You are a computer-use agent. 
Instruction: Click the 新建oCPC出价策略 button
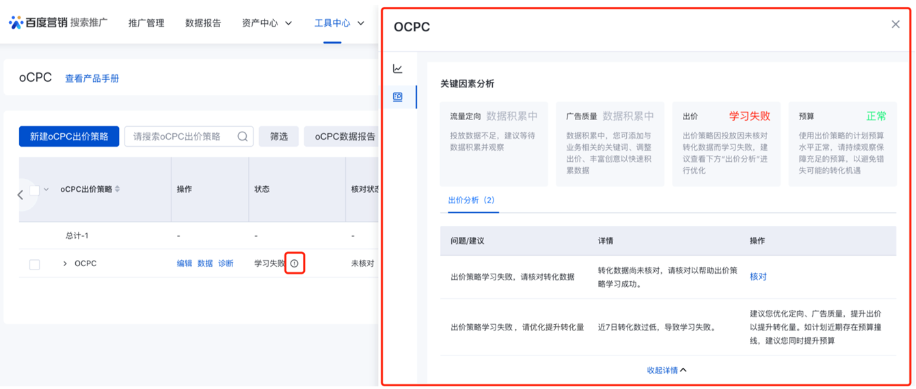pos(69,136)
